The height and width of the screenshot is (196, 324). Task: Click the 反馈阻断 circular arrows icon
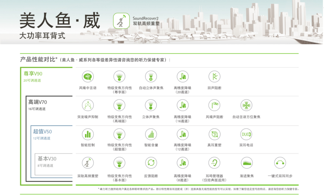click(151, 163)
